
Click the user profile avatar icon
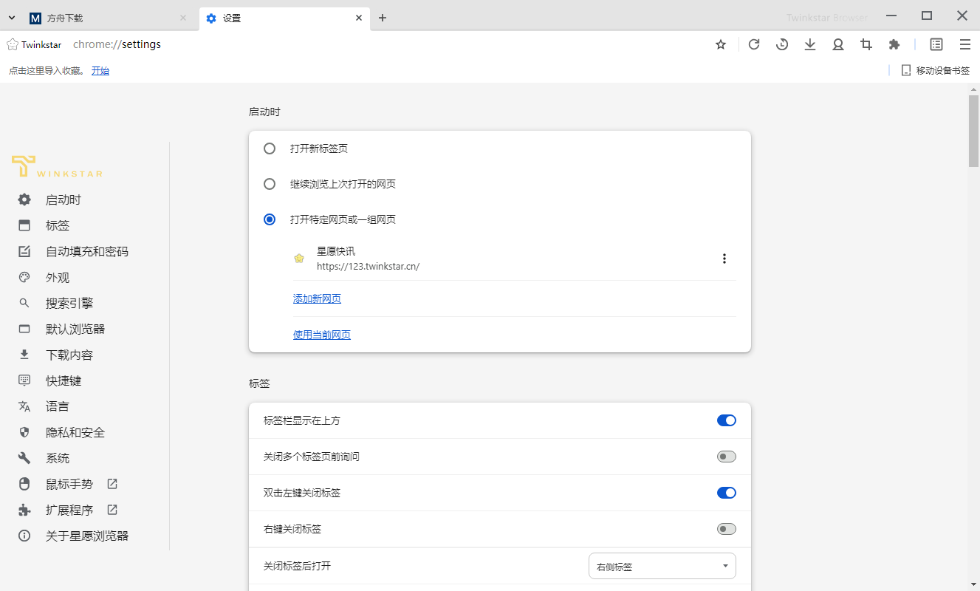point(837,44)
